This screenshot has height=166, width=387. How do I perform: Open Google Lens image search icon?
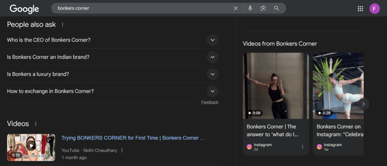(263, 8)
